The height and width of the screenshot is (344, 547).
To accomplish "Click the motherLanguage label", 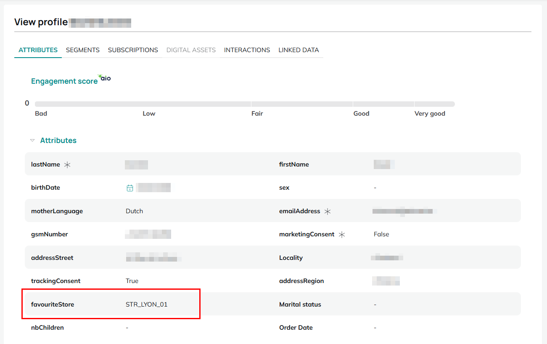I will pos(57,211).
